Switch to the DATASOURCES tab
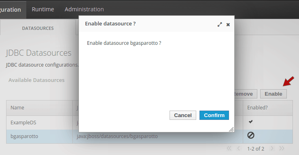 point(38,28)
